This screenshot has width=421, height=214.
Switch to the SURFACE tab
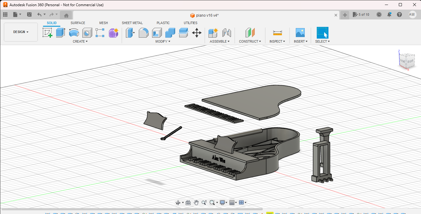pos(77,23)
